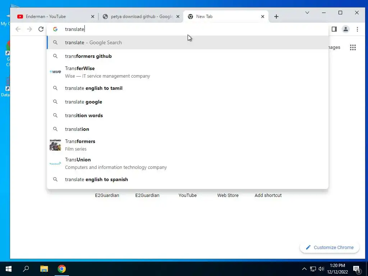Image resolution: width=368 pixels, height=276 pixels.
Task: Show hidden system tray icons
Action: pos(304,269)
